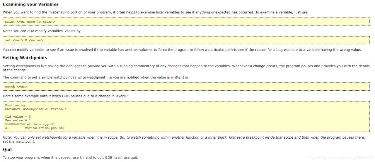Click the sentence introducing the simple watchpoint command
This screenshot has height=162, width=375.
pos(95,77)
